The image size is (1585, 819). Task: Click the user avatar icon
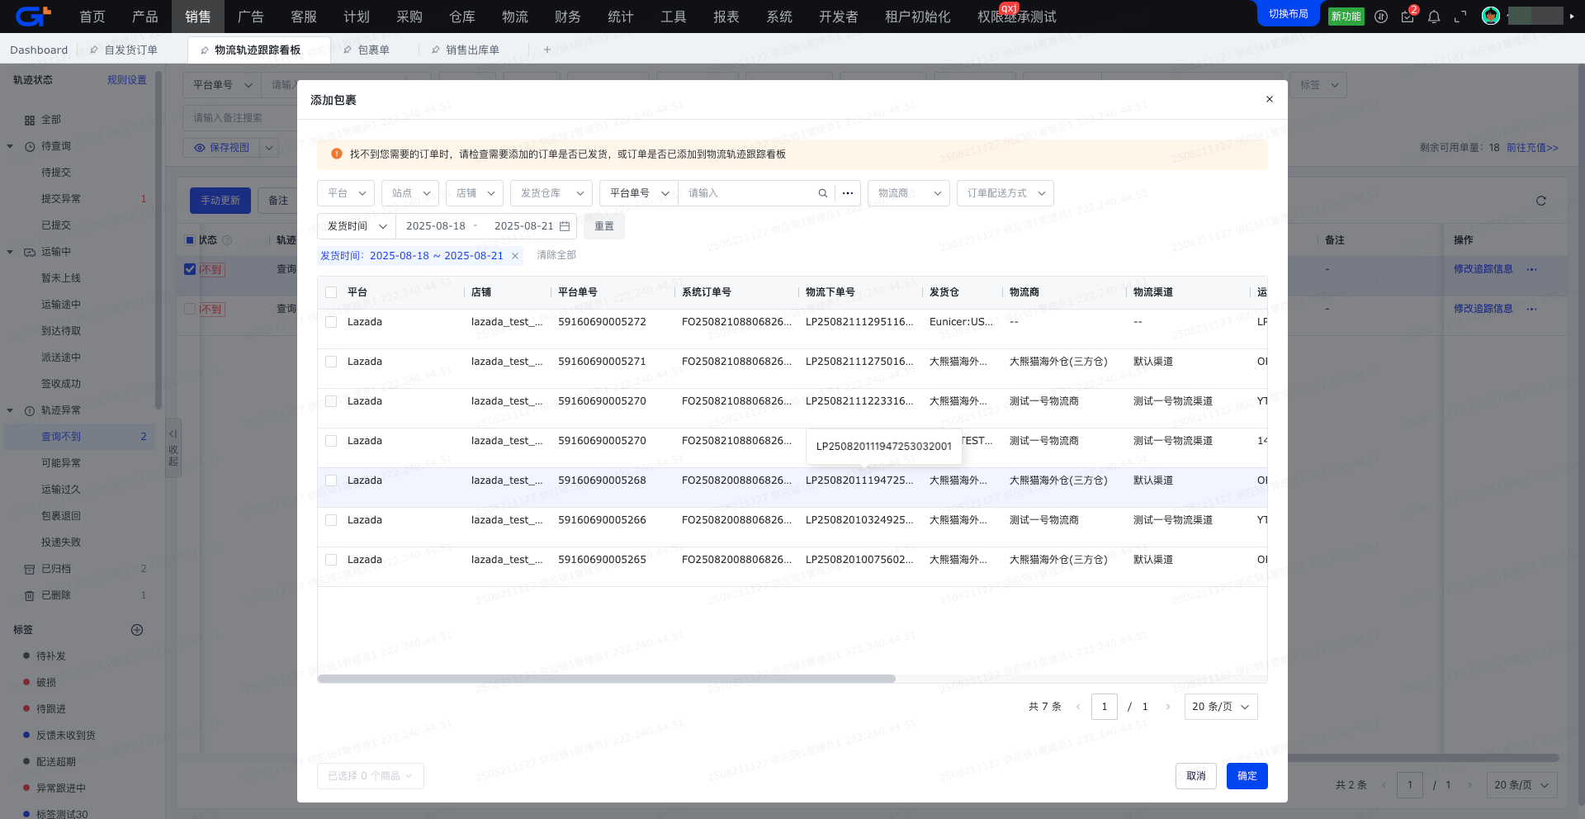pos(1491,16)
